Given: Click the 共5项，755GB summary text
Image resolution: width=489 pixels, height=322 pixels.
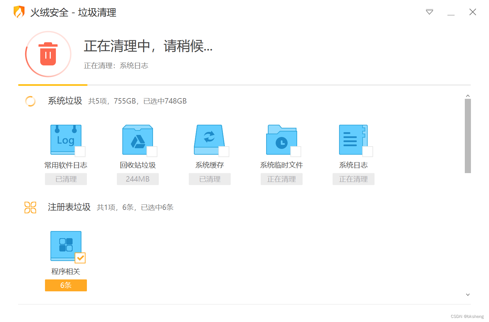Looking at the screenshot, I should point(137,101).
